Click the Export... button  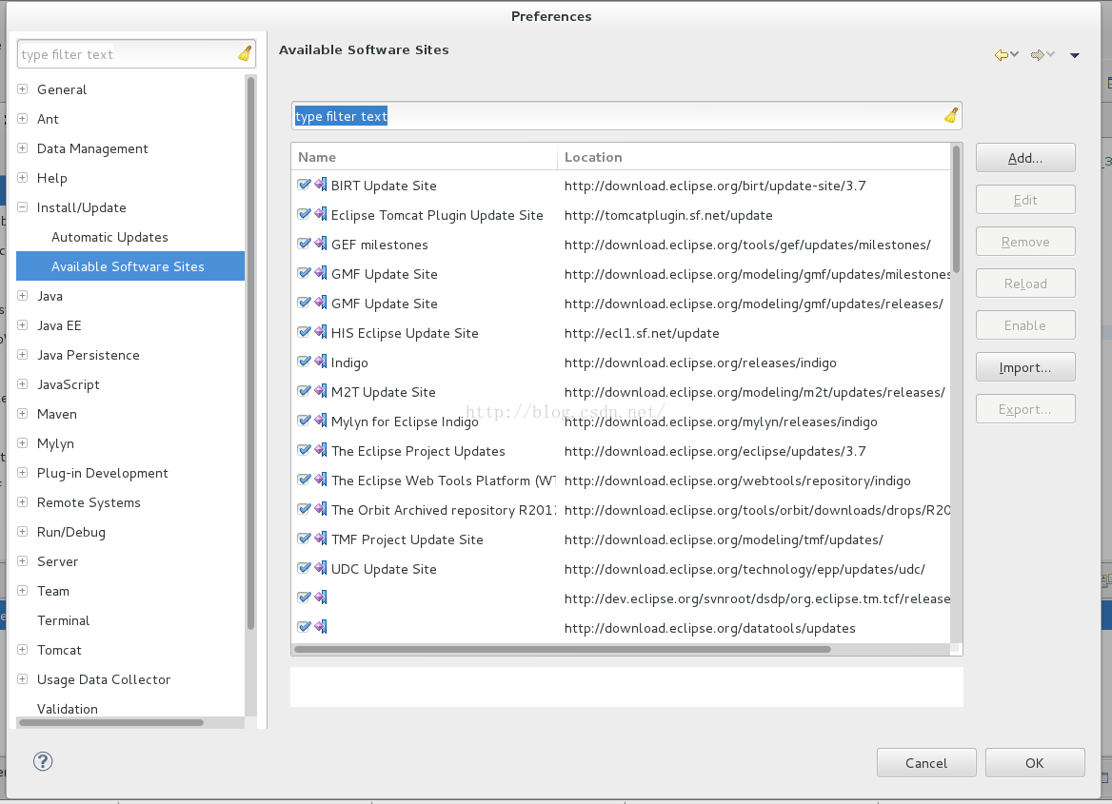pos(1025,409)
